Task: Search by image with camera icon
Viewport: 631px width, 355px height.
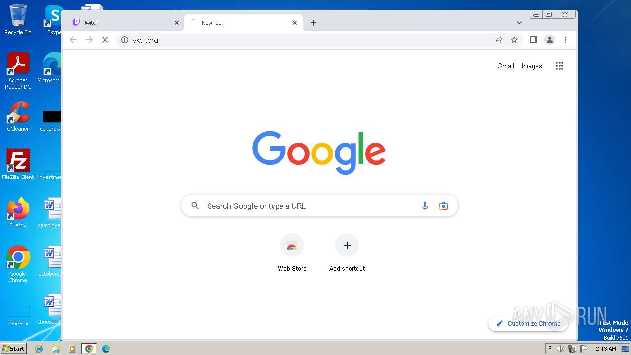Action: (x=444, y=206)
